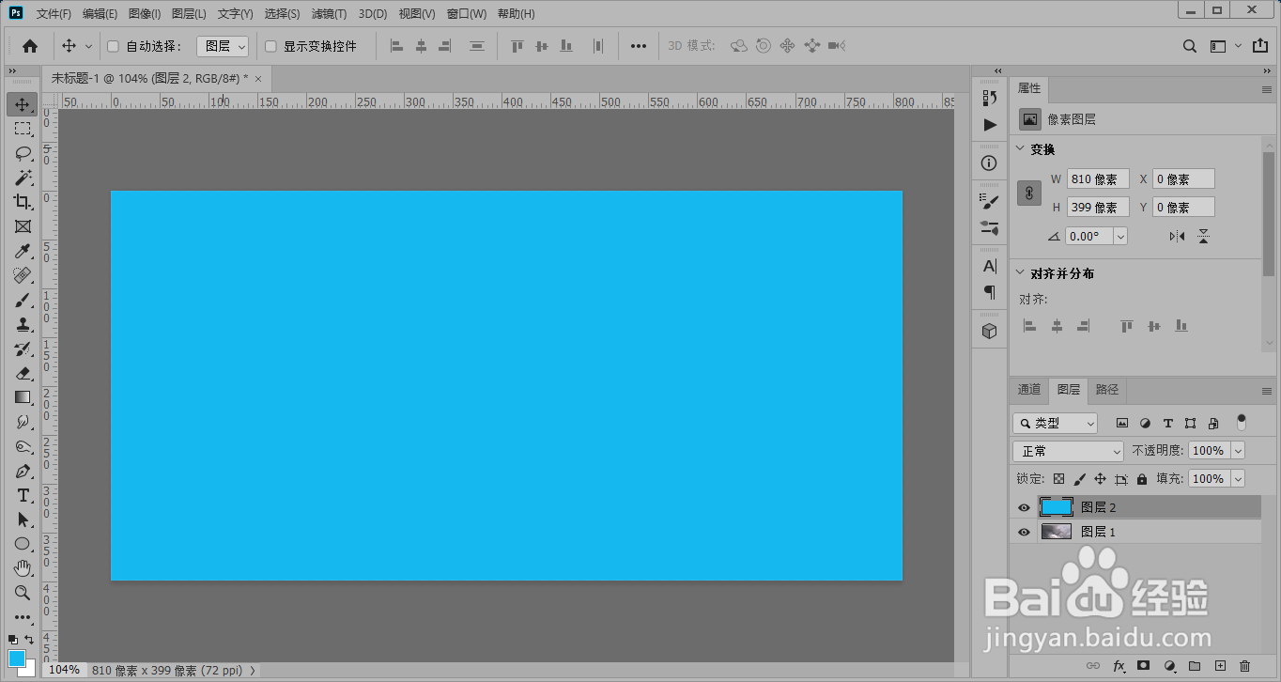Open the 3D panel cube icon
This screenshot has height=682, width=1281.
coord(989,332)
